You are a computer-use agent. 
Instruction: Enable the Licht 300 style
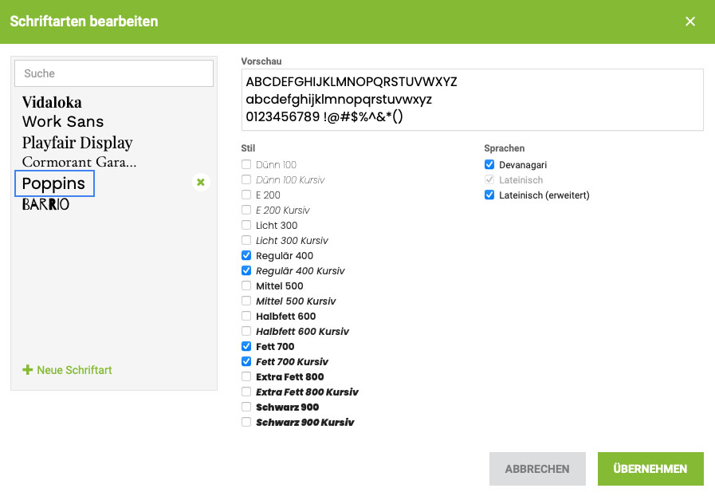tap(246, 225)
